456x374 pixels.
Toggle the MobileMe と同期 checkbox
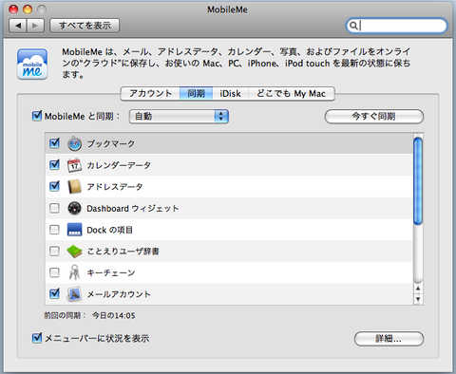[x=37, y=116]
